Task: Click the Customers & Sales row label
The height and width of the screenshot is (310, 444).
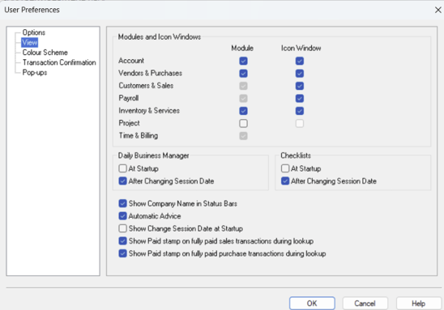Action: (x=146, y=86)
